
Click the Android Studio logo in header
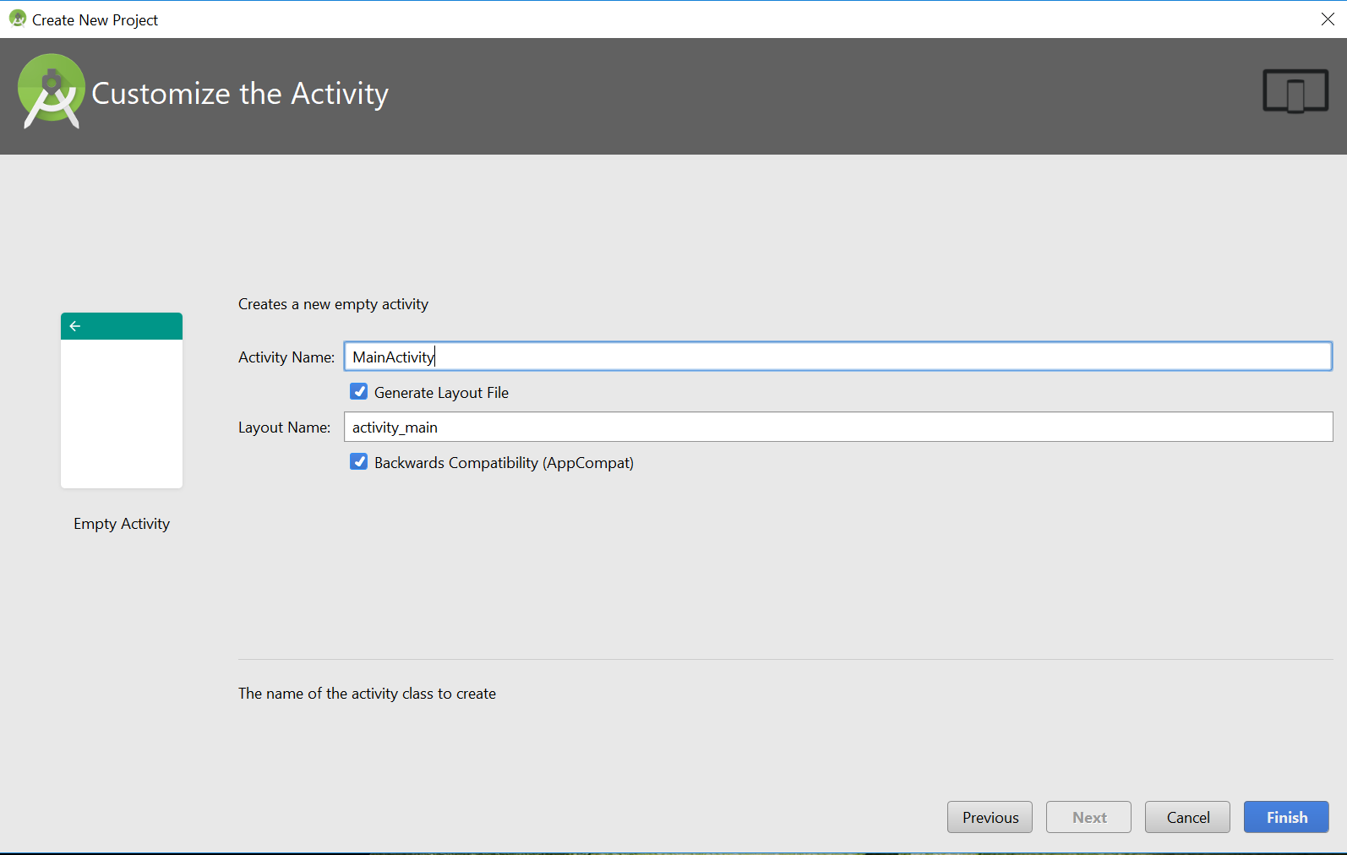pyautogui.click(x=51, y=91)
